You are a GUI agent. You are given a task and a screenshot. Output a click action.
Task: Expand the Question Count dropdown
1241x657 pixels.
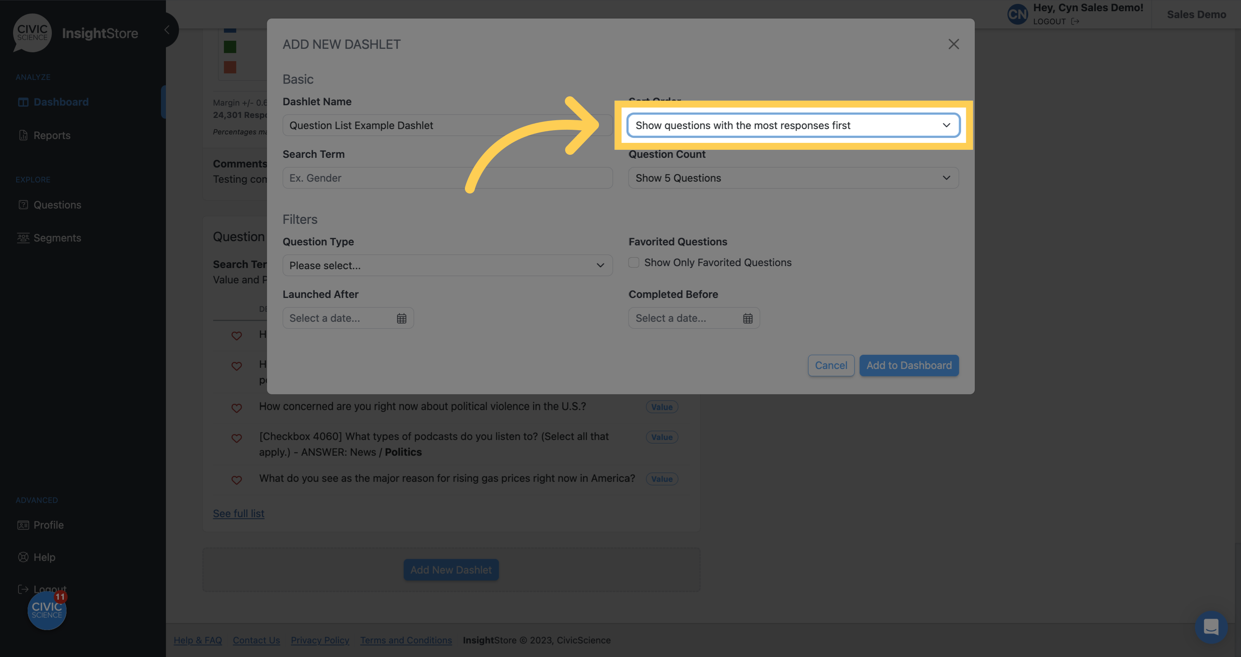point(793,177)
